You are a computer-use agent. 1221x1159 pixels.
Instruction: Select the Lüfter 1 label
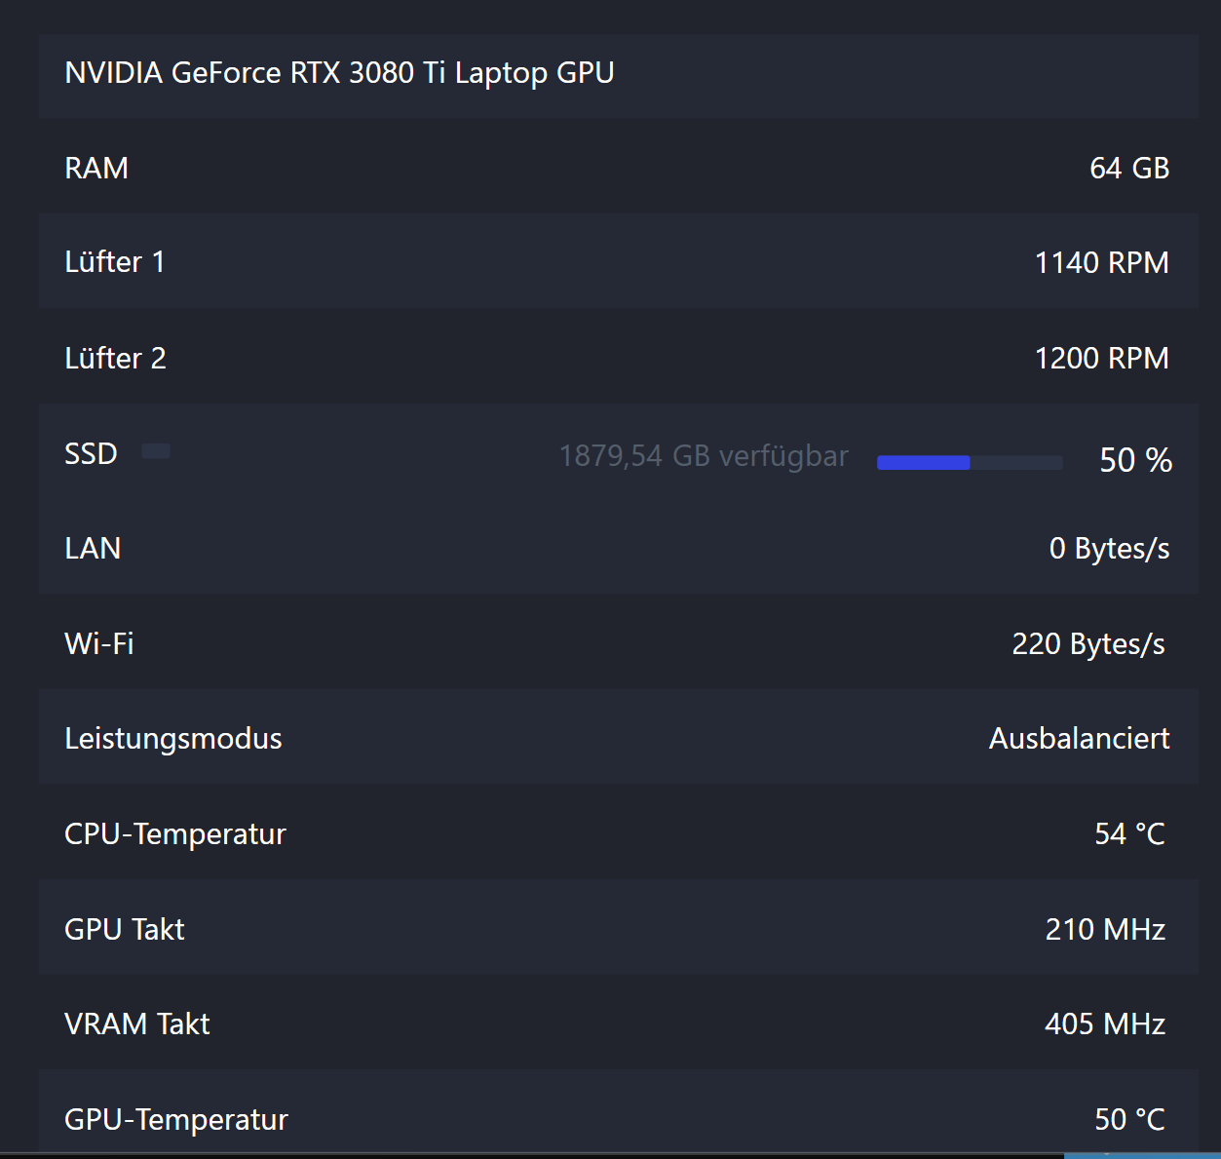(x=115, y=262)
